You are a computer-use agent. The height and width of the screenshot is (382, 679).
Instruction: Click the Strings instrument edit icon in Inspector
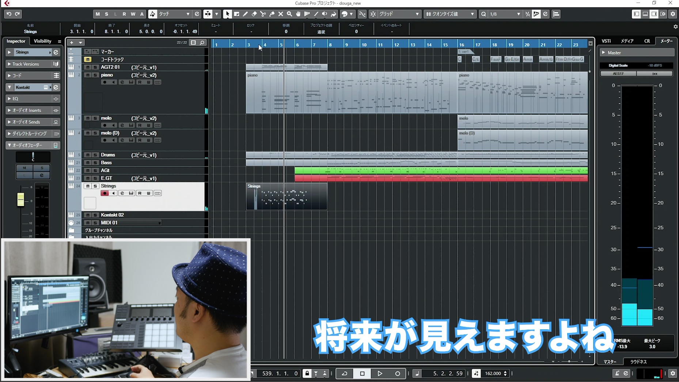coord(56,52)
